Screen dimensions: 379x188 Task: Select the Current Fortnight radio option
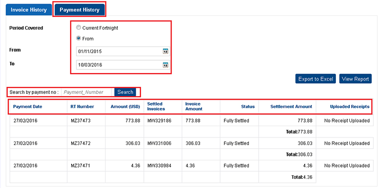(x=78, y=28)
